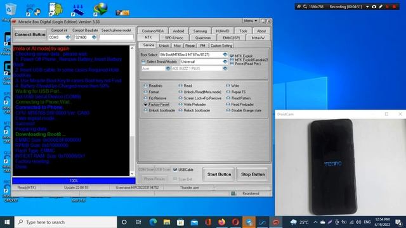
Task: Toggle the USBCable checkbox
Action: 175,170
